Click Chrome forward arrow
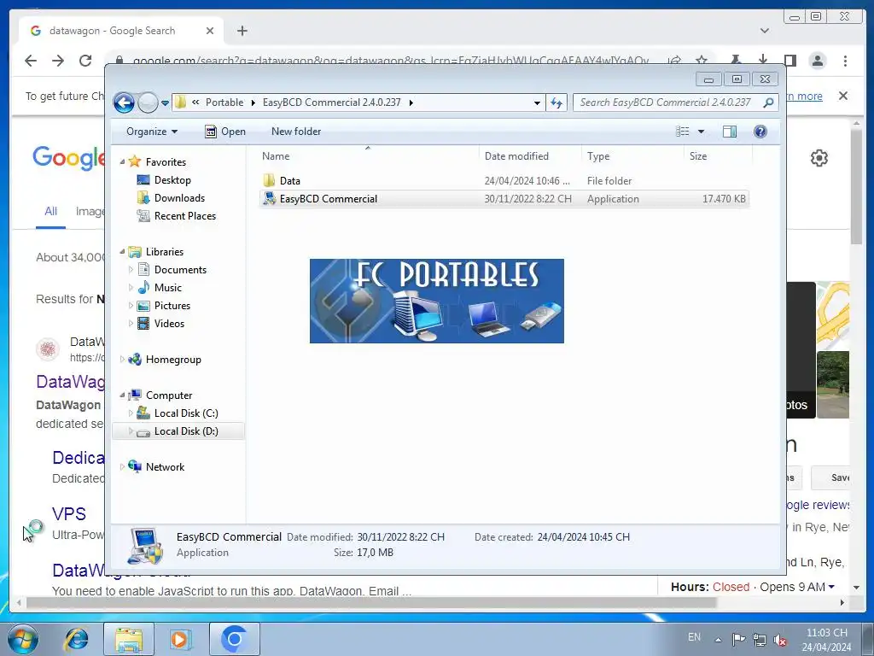This screenshot has height=656, width=874. (x=58, y=61)
